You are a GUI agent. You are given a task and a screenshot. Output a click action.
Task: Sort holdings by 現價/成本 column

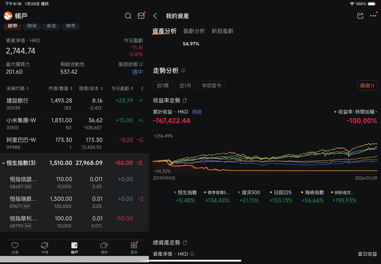91,88
